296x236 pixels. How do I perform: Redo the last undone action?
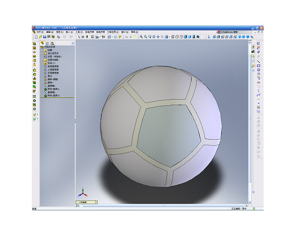[x=71, y=37]
